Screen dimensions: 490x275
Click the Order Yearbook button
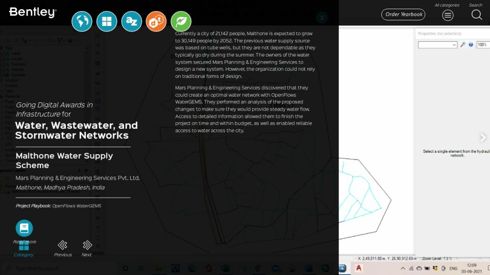[x=403, y=15]
